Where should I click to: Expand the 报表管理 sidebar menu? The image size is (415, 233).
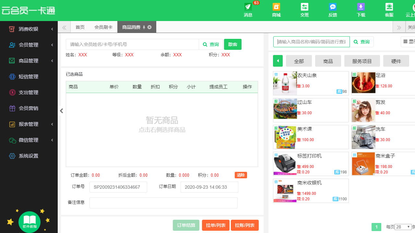[x=29, y=124]
